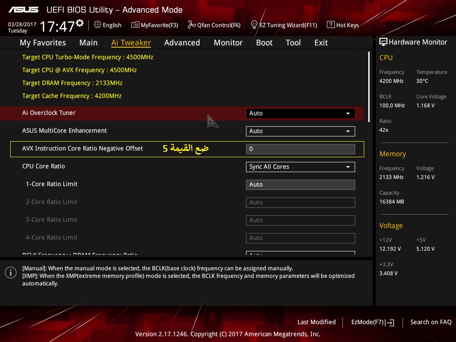Click the globe language icon
456x342 pixels.
(x=98, y=25)
